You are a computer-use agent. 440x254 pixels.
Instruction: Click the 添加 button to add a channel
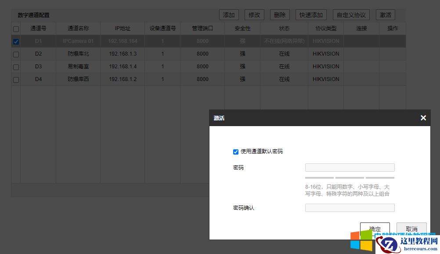click(228, 14)
